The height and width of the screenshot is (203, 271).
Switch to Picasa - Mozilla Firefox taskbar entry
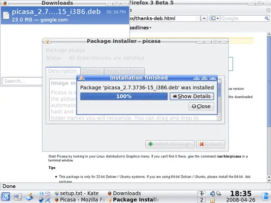[80, 200]
